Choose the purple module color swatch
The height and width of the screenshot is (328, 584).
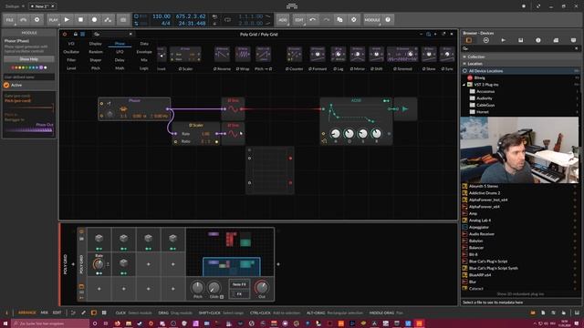click(41, 67)
